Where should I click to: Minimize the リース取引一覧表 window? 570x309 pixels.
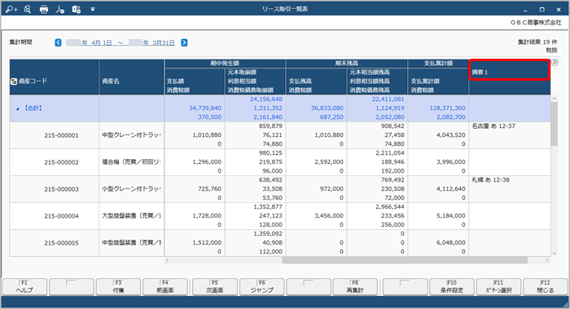(525, 10)
